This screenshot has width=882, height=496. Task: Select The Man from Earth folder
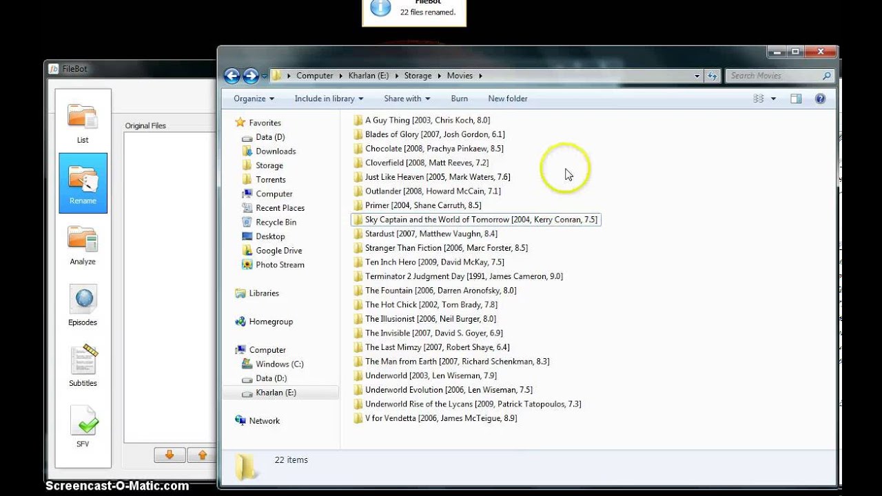[x=457, y=362]
